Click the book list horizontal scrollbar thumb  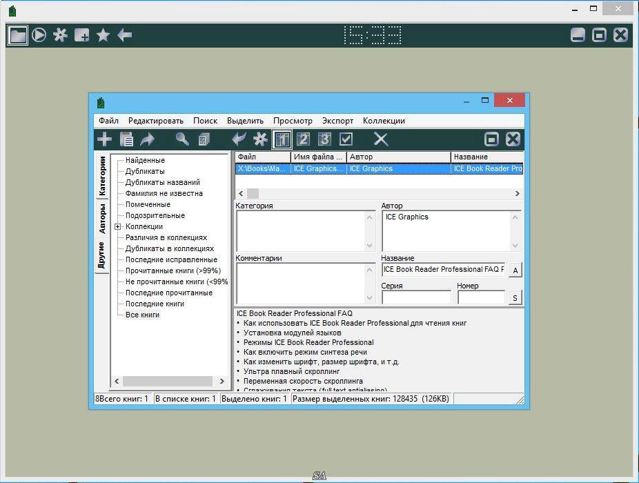click(253, 193)
